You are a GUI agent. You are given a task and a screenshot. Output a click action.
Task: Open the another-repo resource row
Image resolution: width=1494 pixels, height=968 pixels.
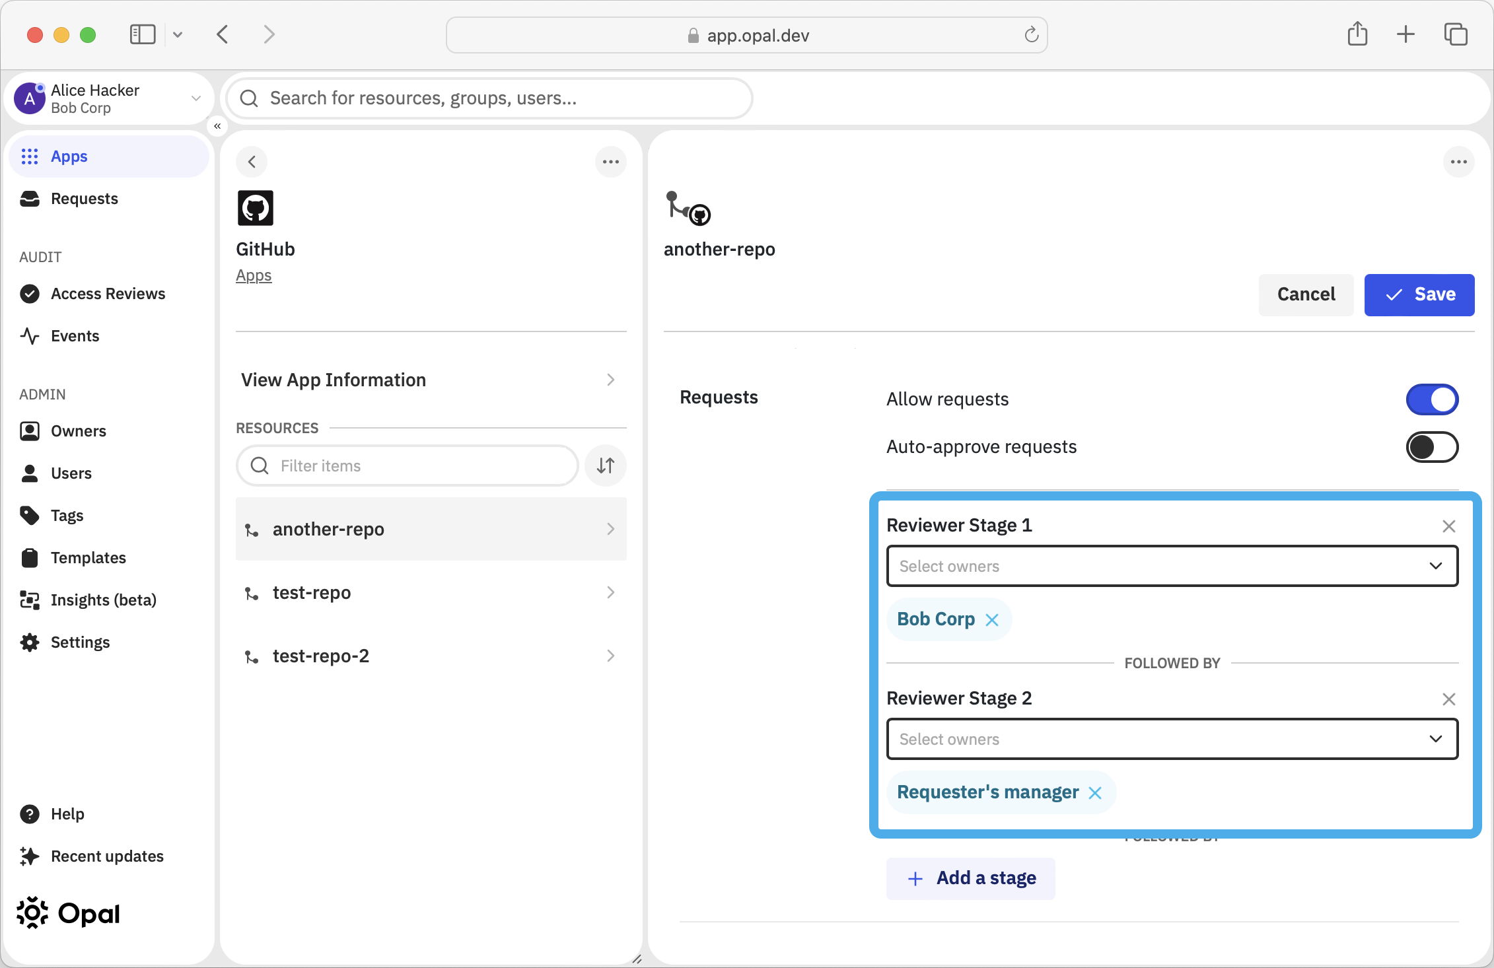point(431,529)
